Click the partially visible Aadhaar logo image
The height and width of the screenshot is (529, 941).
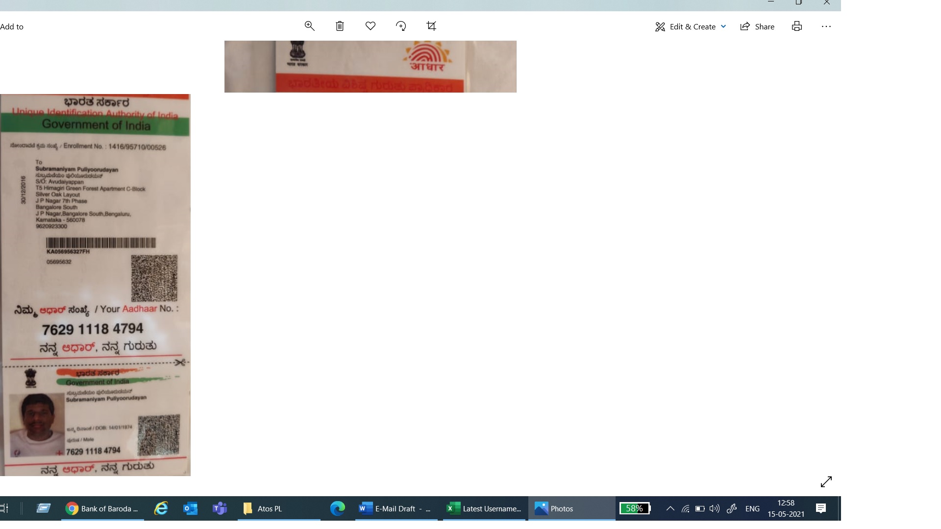(x=371, y=67)
